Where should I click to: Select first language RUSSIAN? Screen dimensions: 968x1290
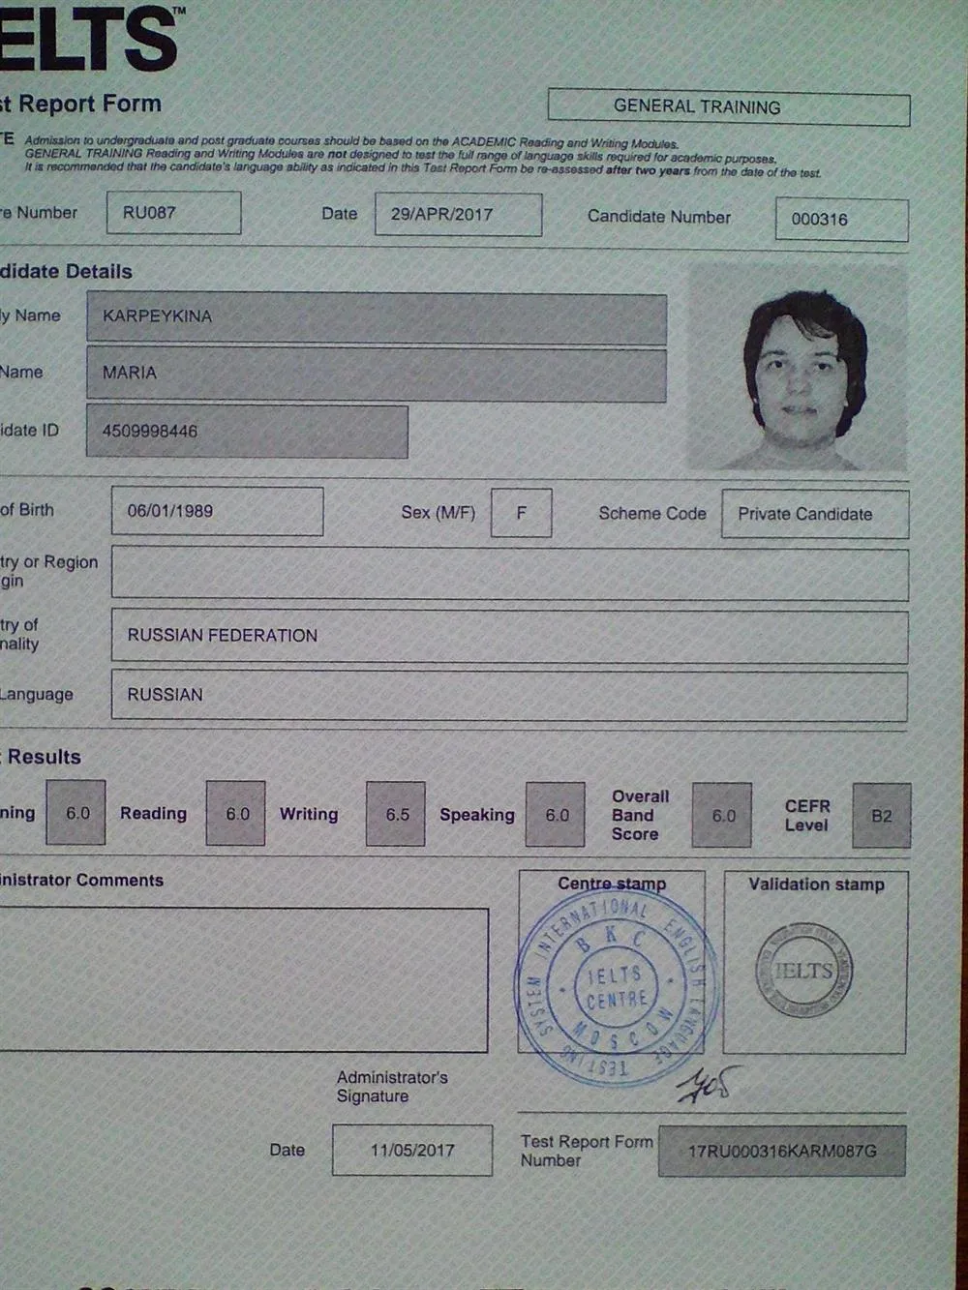click(509, 695)
